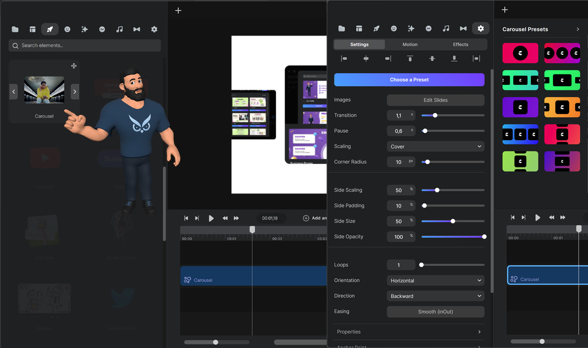
Task: Open the bow-tie transitions icon in left toolbar
Action: coord(137,29)
